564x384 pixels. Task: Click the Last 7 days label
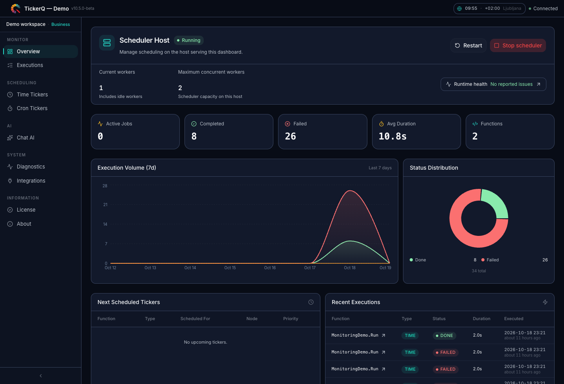click(380, 168)
